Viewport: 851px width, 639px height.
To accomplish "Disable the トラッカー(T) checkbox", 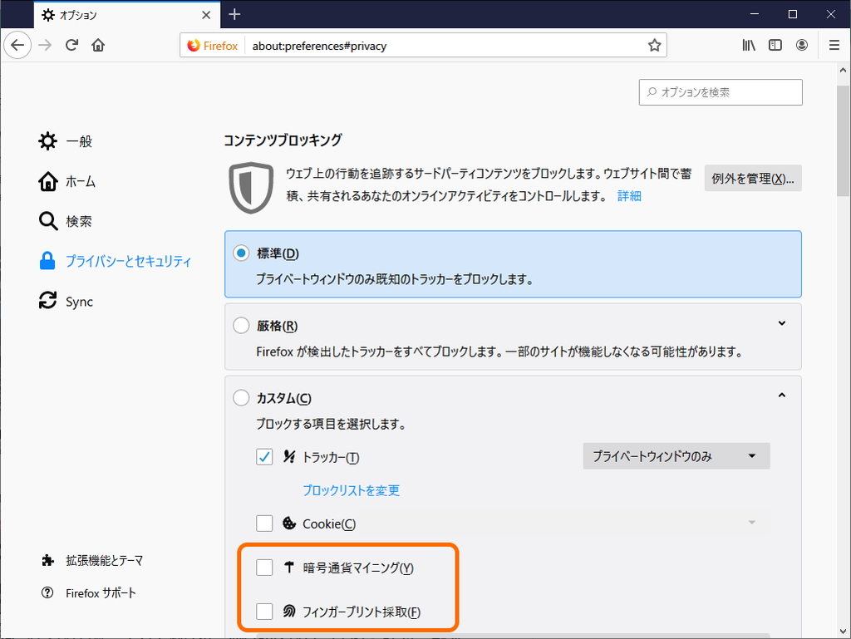I will pos(264,456).
